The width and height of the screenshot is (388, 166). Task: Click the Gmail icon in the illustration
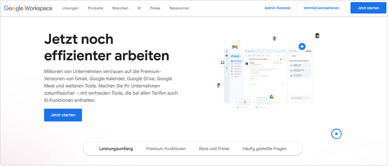coord(235,47)
